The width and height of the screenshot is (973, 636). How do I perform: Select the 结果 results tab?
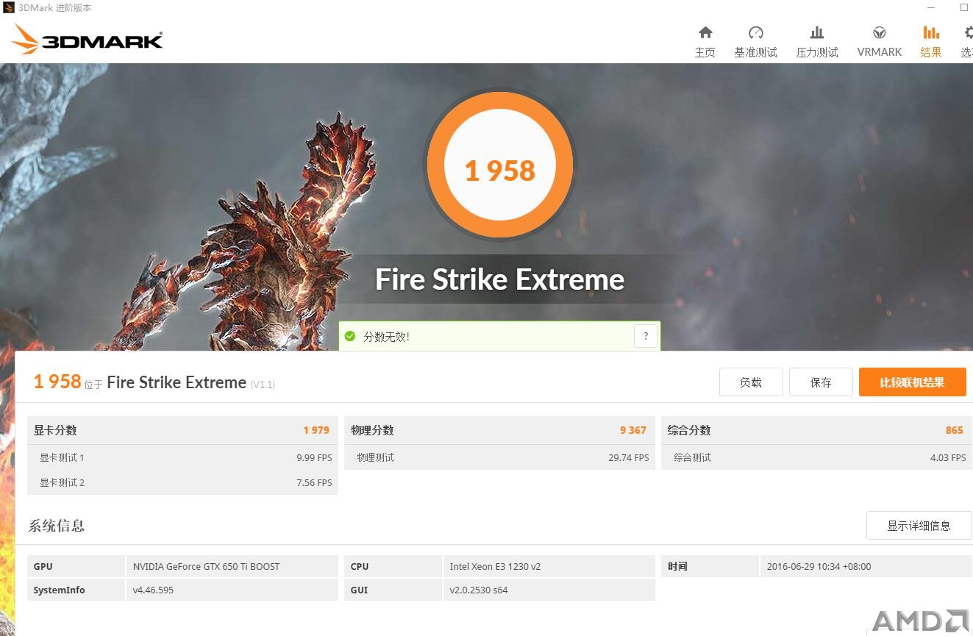click(x=931, y=42)
